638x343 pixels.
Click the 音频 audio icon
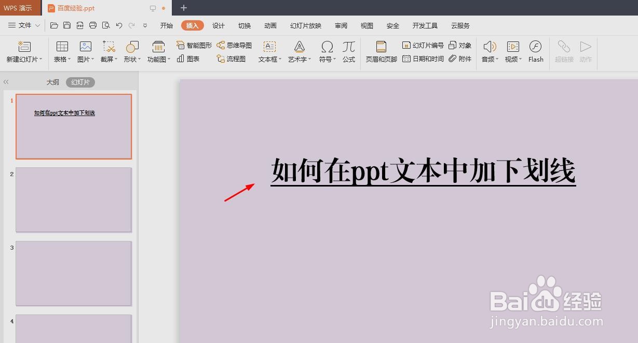(490, 47)
